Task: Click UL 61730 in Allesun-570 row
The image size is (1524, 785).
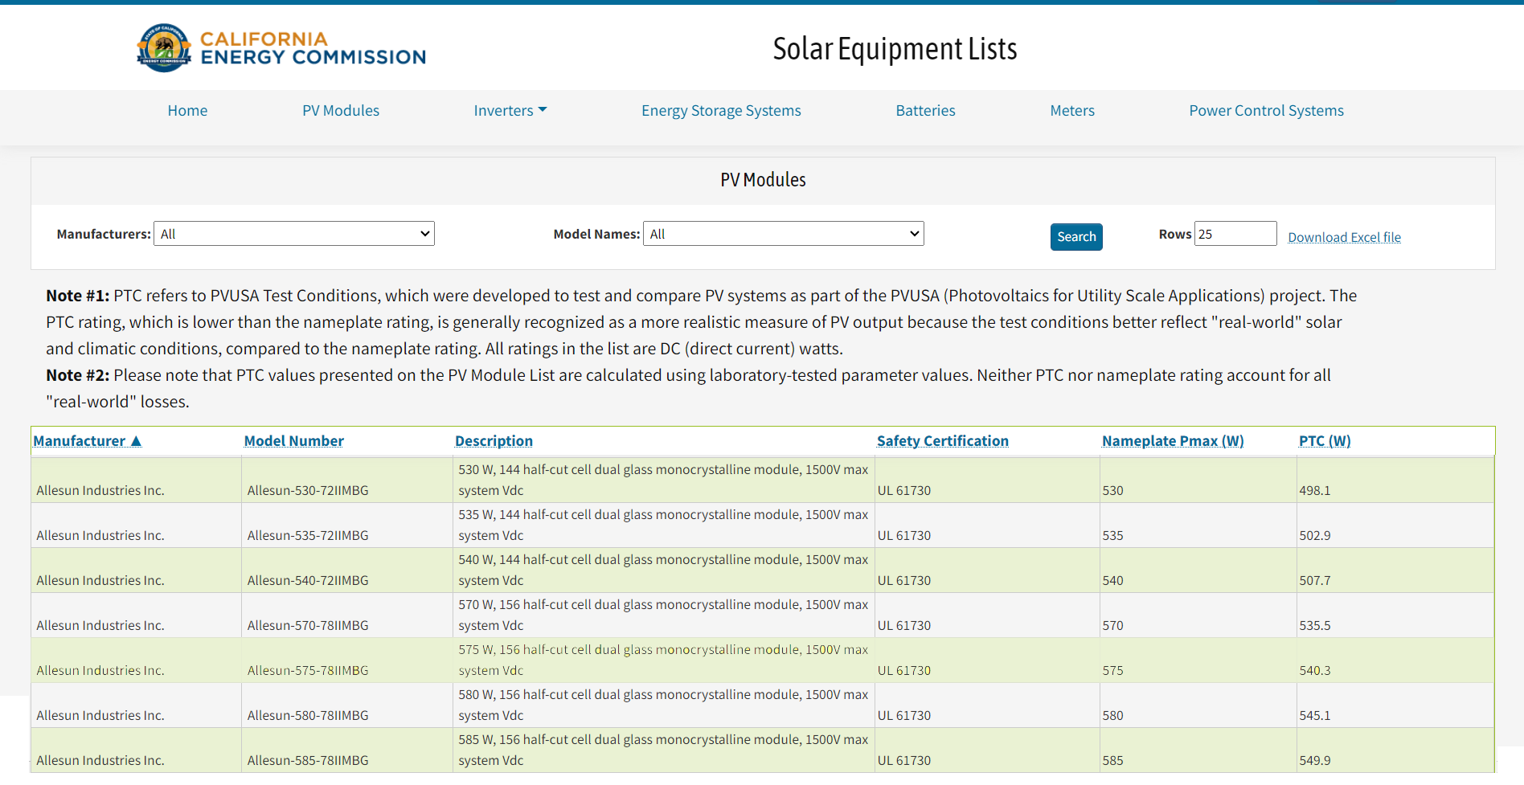Action: click(904, 625)
